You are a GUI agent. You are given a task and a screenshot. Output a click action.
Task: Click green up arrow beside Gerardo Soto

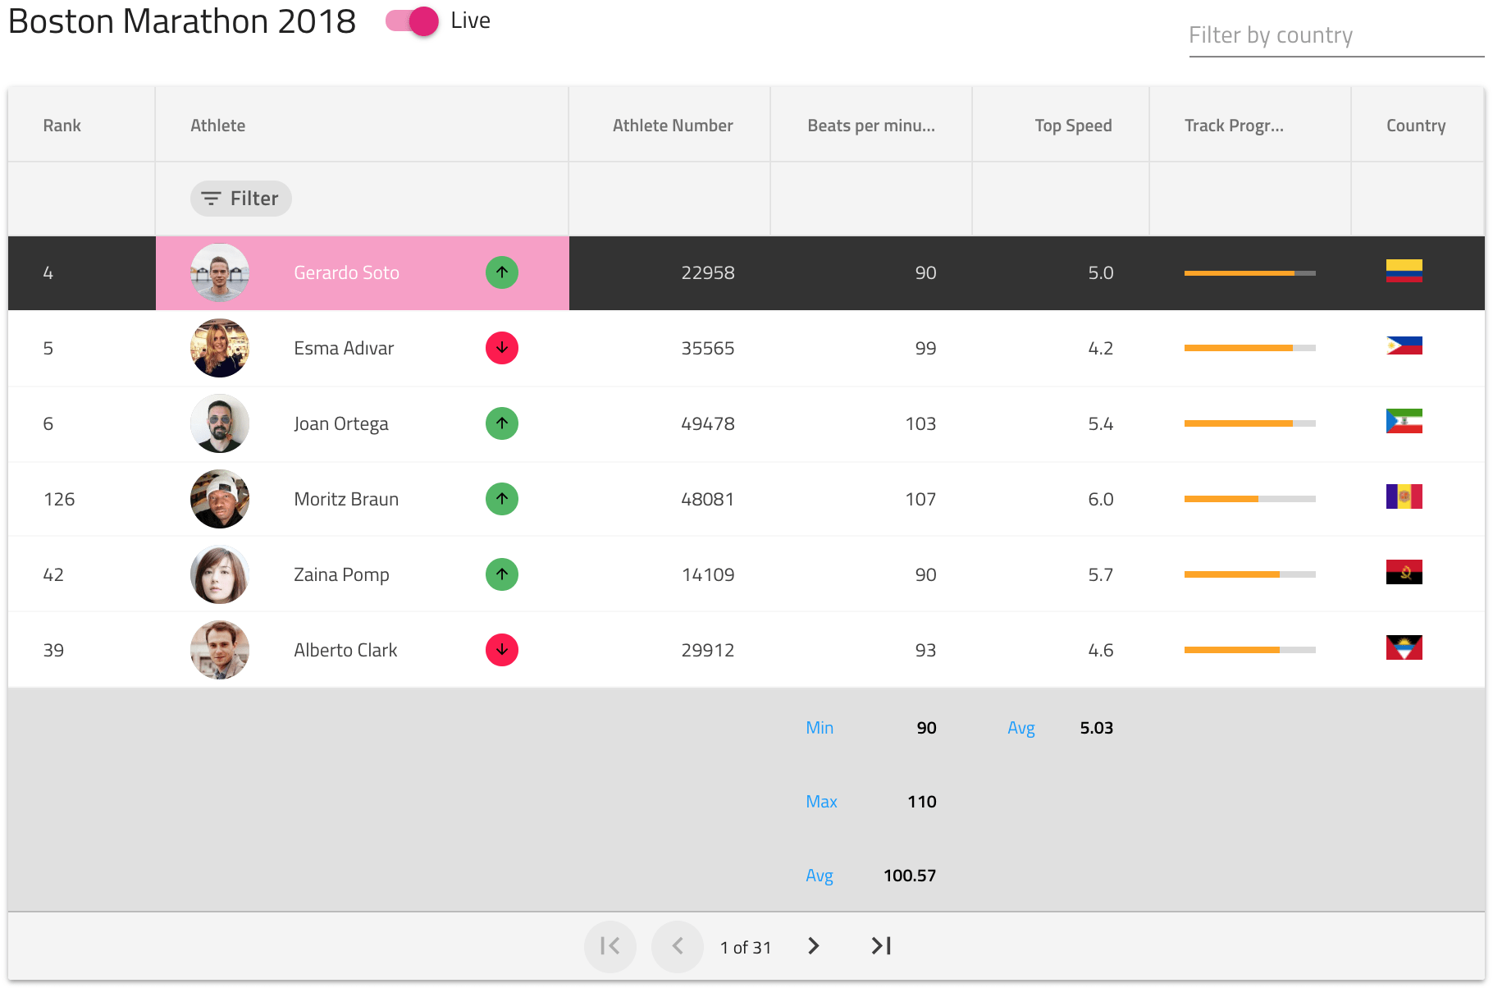click(501, 272)
